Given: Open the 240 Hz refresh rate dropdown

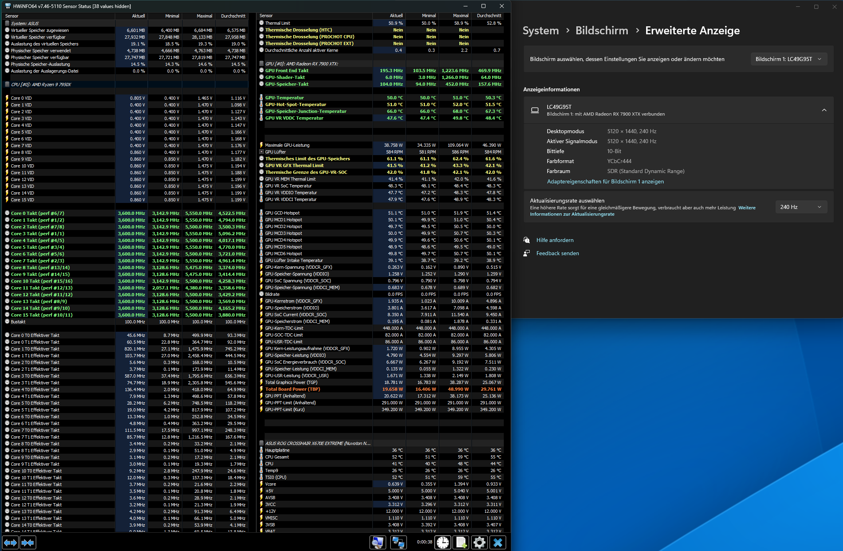Looking at the screenshot, I should pos(801,207).
